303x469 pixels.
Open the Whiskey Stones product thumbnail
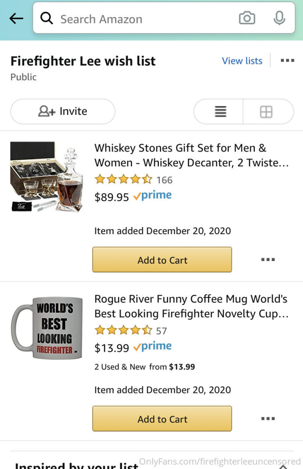pyautogui.click(x=47, y=177)
